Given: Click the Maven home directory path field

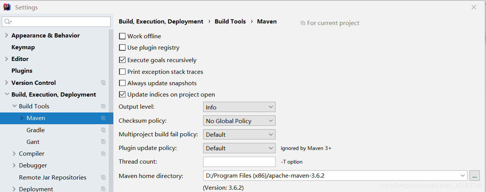Looking at the screenshot, I should [335, 176].
